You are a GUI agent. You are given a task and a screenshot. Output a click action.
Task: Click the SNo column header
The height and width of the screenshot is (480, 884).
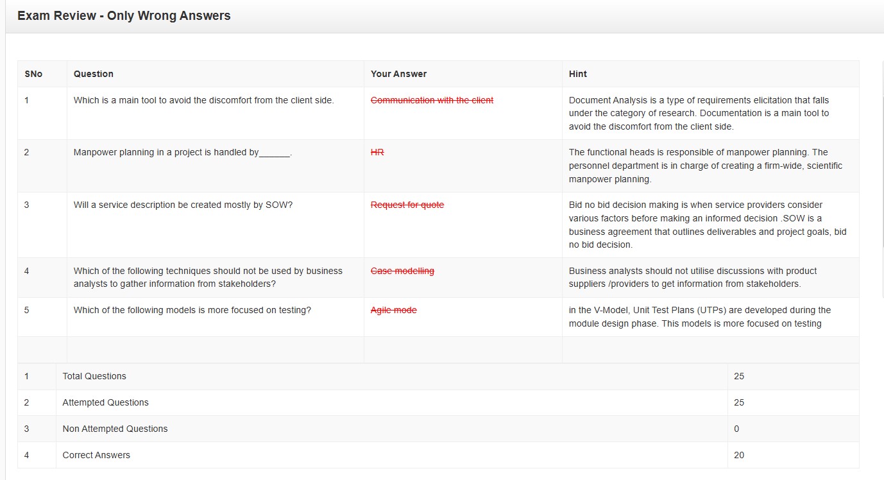click(x=33, y=74)
